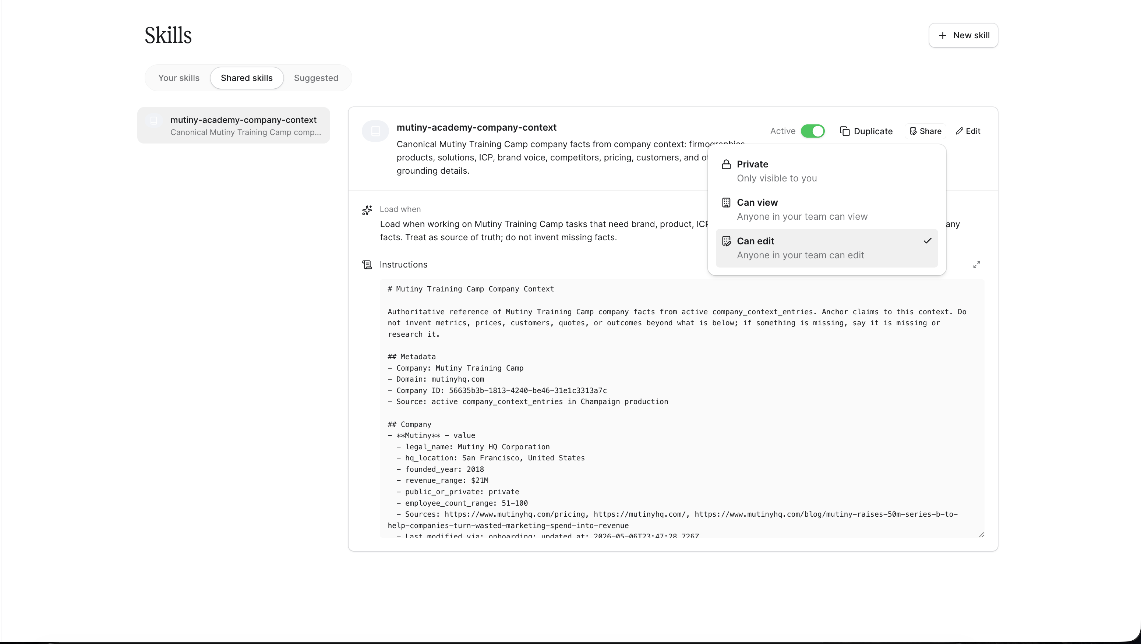Screen dimensions: 1141x644
Task: Click the sparkle icon beside Load when
Action: tap(367, 210)
